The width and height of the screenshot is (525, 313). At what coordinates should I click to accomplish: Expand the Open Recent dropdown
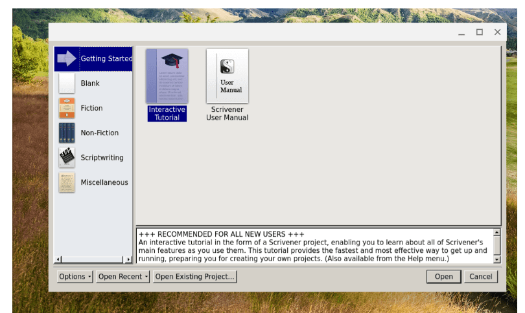[x=123, y=277]
